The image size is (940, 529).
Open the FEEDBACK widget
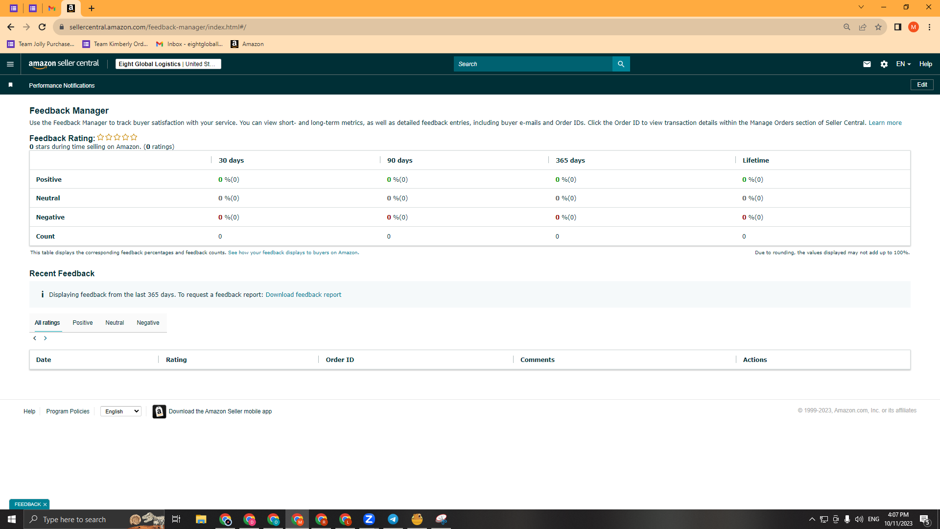tap(27, 505)
